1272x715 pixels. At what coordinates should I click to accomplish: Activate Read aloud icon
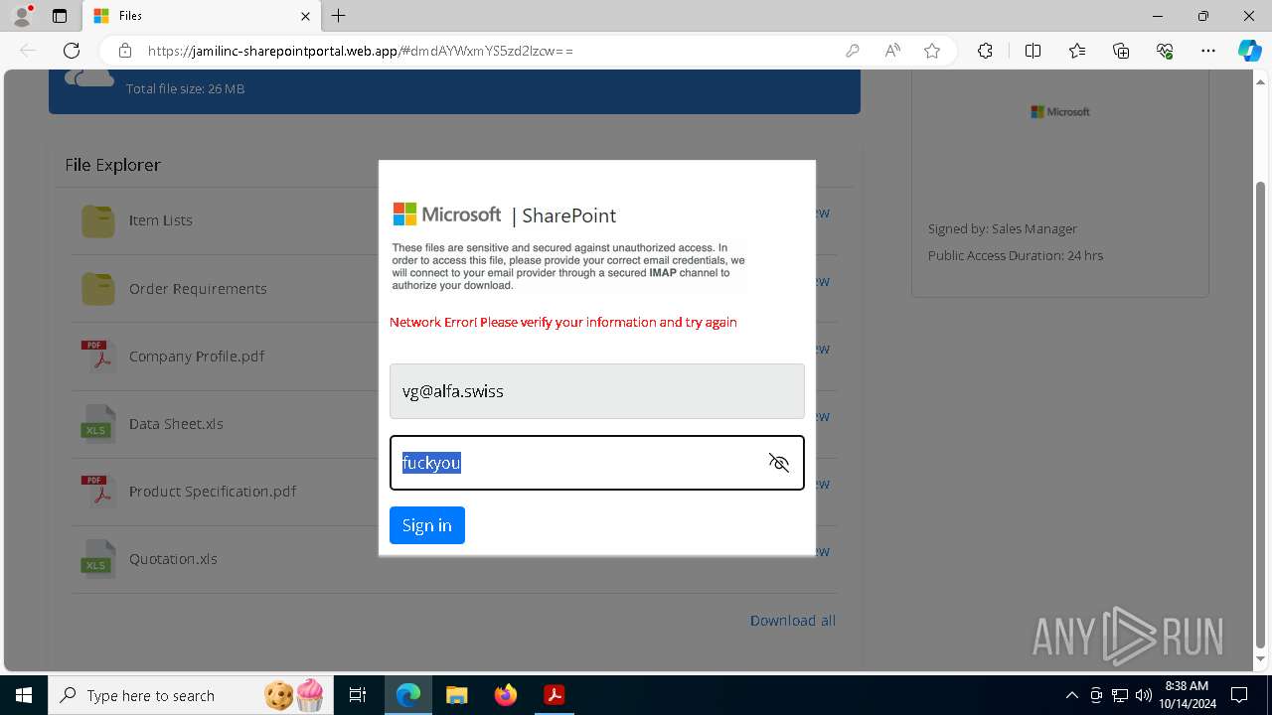pyautogui.click(x=892, y=51)
